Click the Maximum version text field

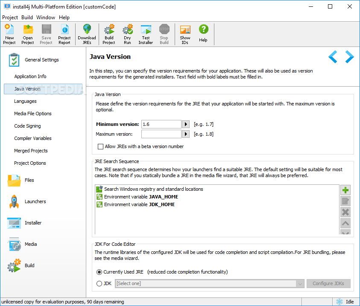pos(161,134)
